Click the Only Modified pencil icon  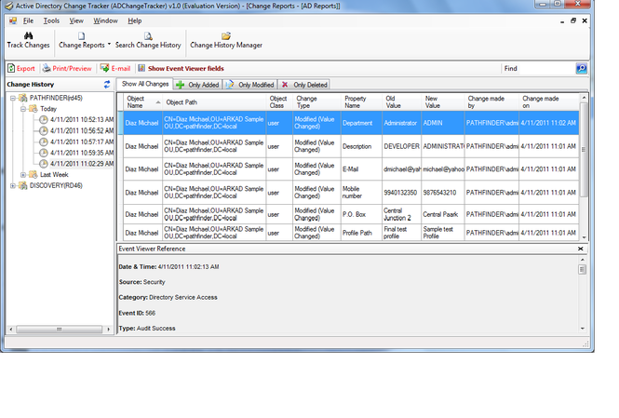(x=229, y=85)
